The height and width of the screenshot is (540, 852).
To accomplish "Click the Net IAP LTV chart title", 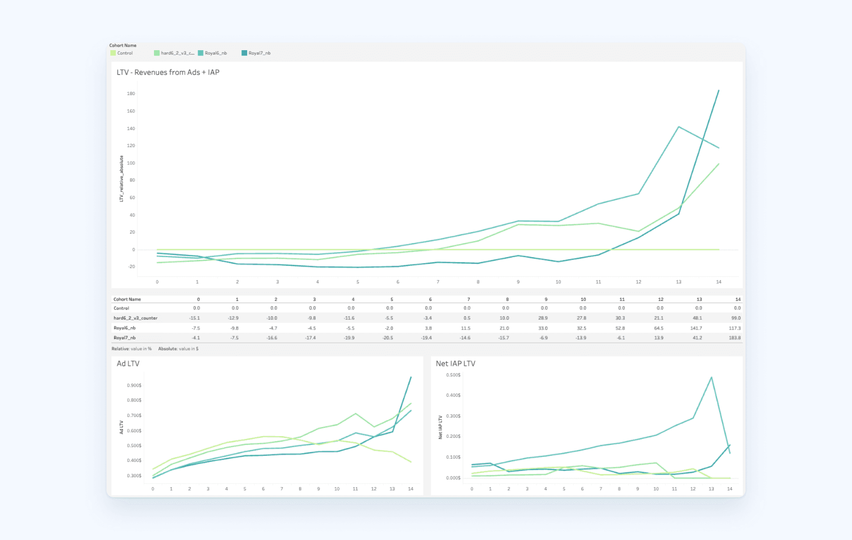I will click(455, 364).
